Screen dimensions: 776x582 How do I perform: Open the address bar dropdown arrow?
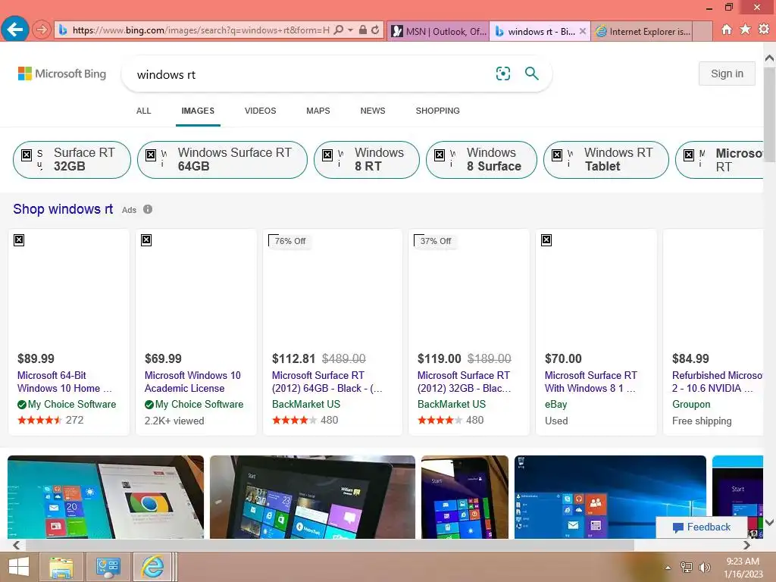pyautogui.click(x=350, y=30)
